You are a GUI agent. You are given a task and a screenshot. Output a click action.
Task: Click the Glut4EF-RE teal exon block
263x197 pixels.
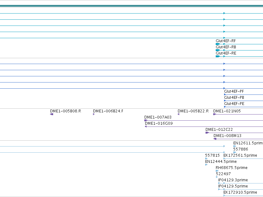[x=218, y=56]
